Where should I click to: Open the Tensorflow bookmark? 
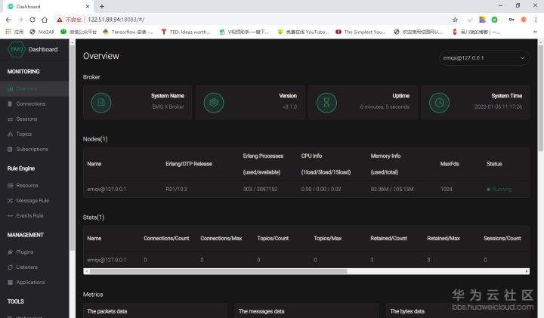point(128,32)
